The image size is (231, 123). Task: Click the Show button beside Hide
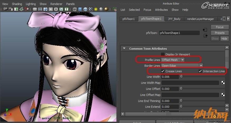pyautogui.click(x=215, y=39)
